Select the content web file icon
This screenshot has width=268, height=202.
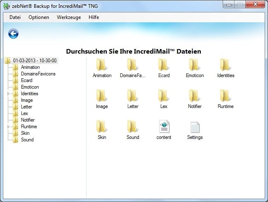164,127
